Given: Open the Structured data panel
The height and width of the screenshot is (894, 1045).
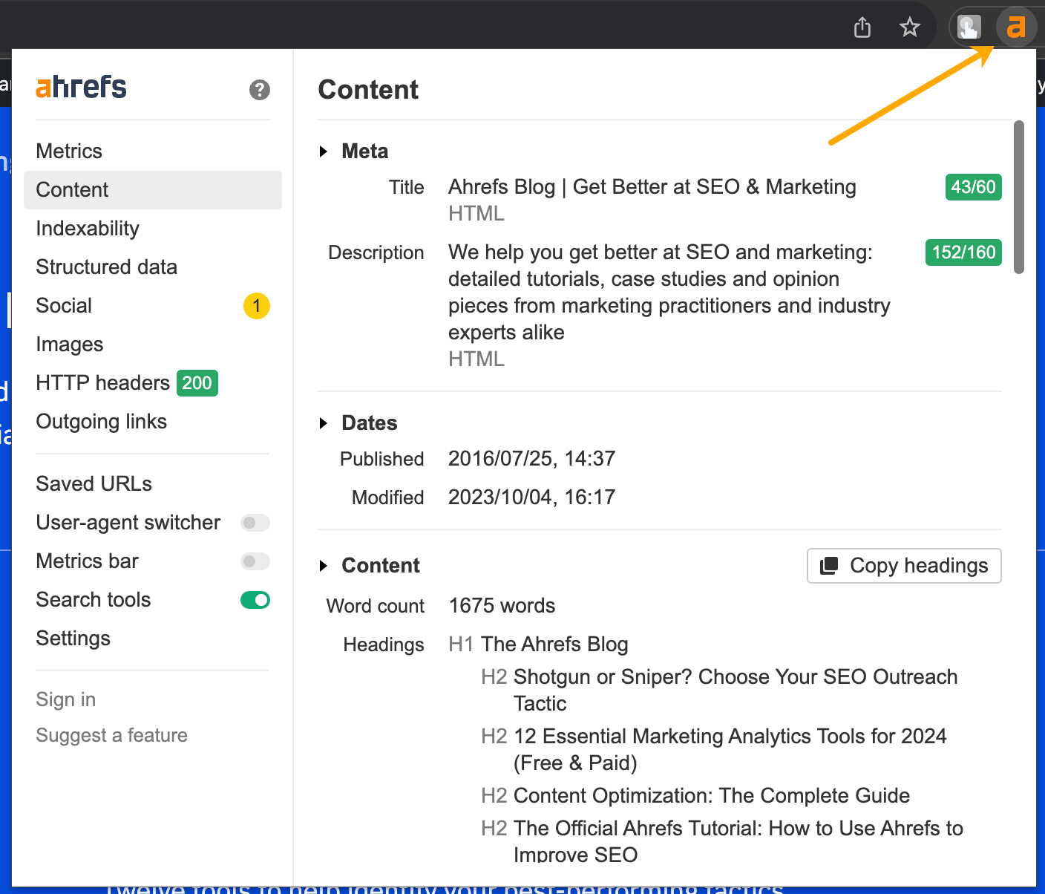Looking at the screenshot, I should pos(106,267).
